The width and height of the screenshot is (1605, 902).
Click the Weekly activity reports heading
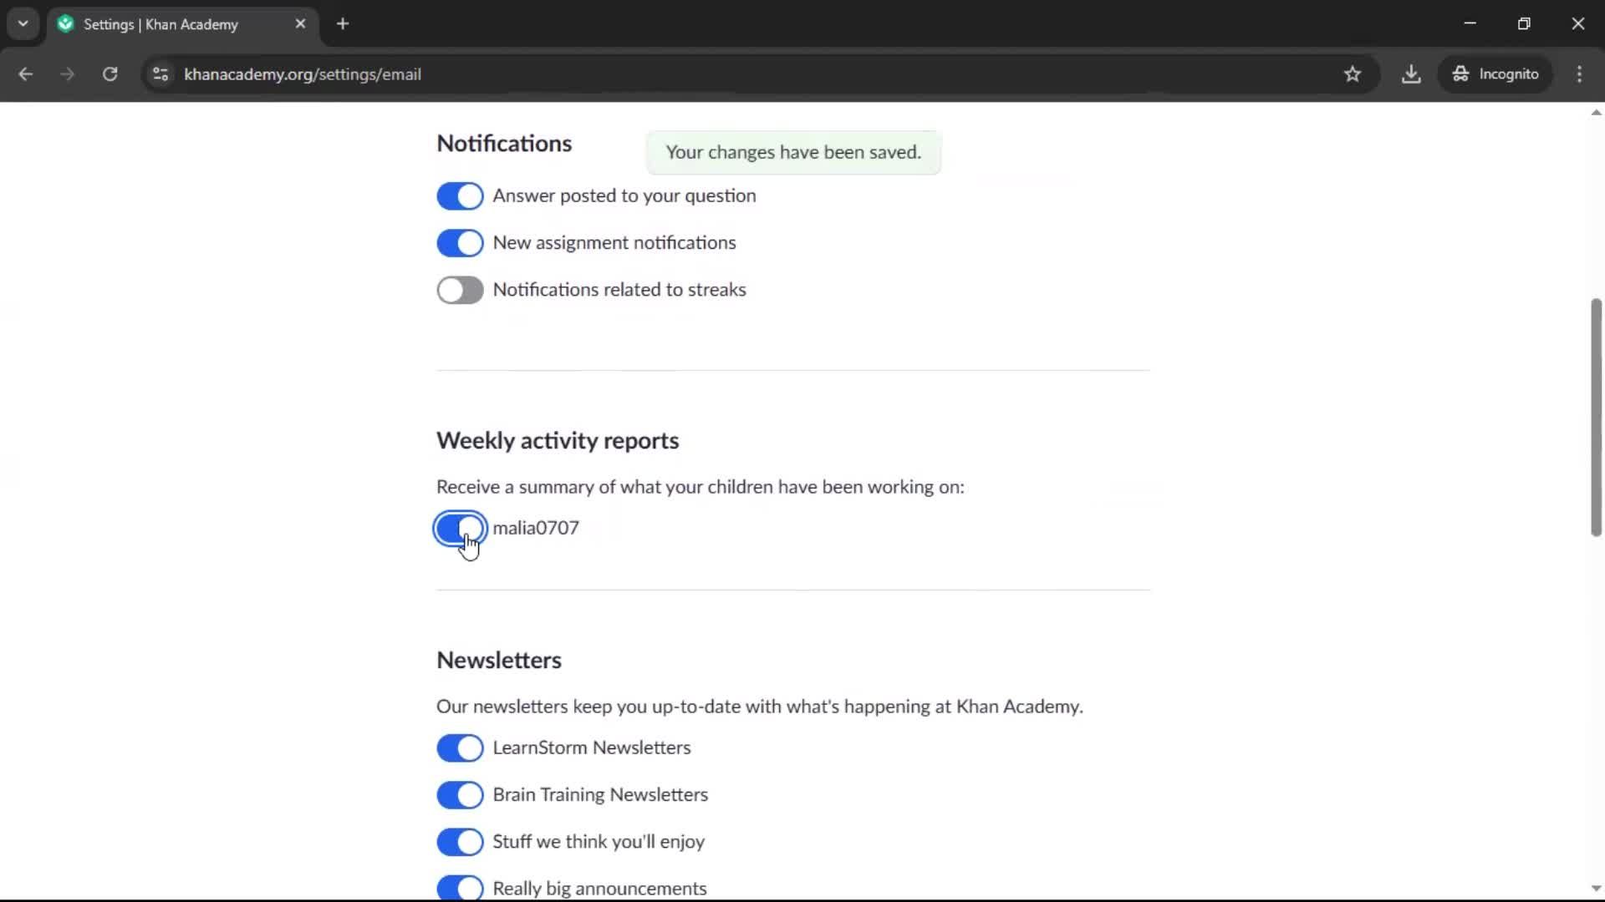tap(558, 441)
